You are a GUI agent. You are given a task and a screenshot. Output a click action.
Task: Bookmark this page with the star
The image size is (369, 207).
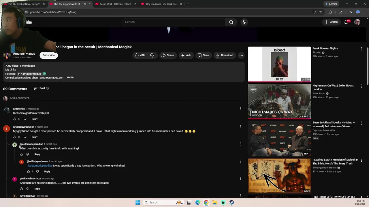click(321, 12)
